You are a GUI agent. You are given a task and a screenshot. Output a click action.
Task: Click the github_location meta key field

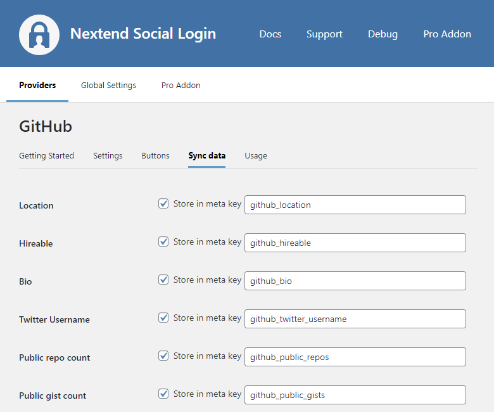(355, 205)
